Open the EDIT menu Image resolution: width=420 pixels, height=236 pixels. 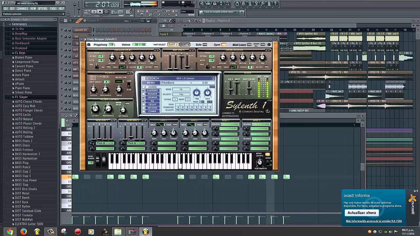click(x=12, y=9)
